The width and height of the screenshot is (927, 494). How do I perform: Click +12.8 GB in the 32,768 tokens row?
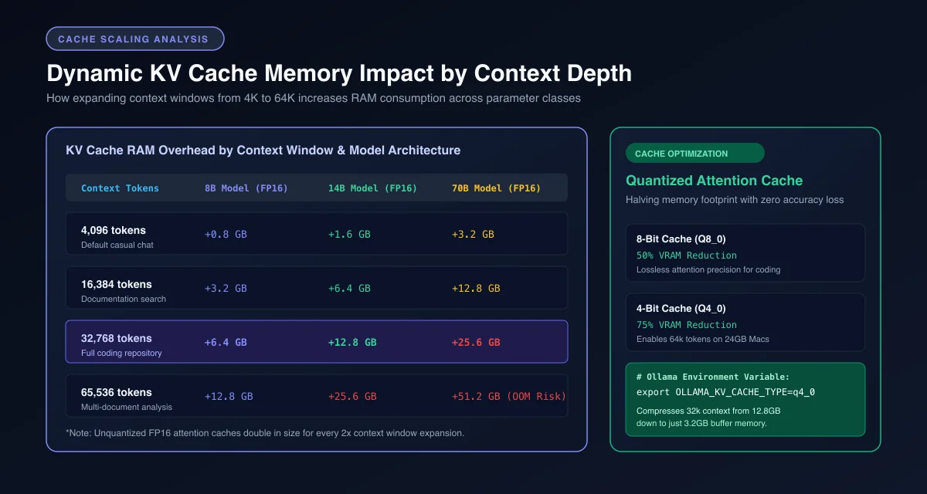point(352,342)
